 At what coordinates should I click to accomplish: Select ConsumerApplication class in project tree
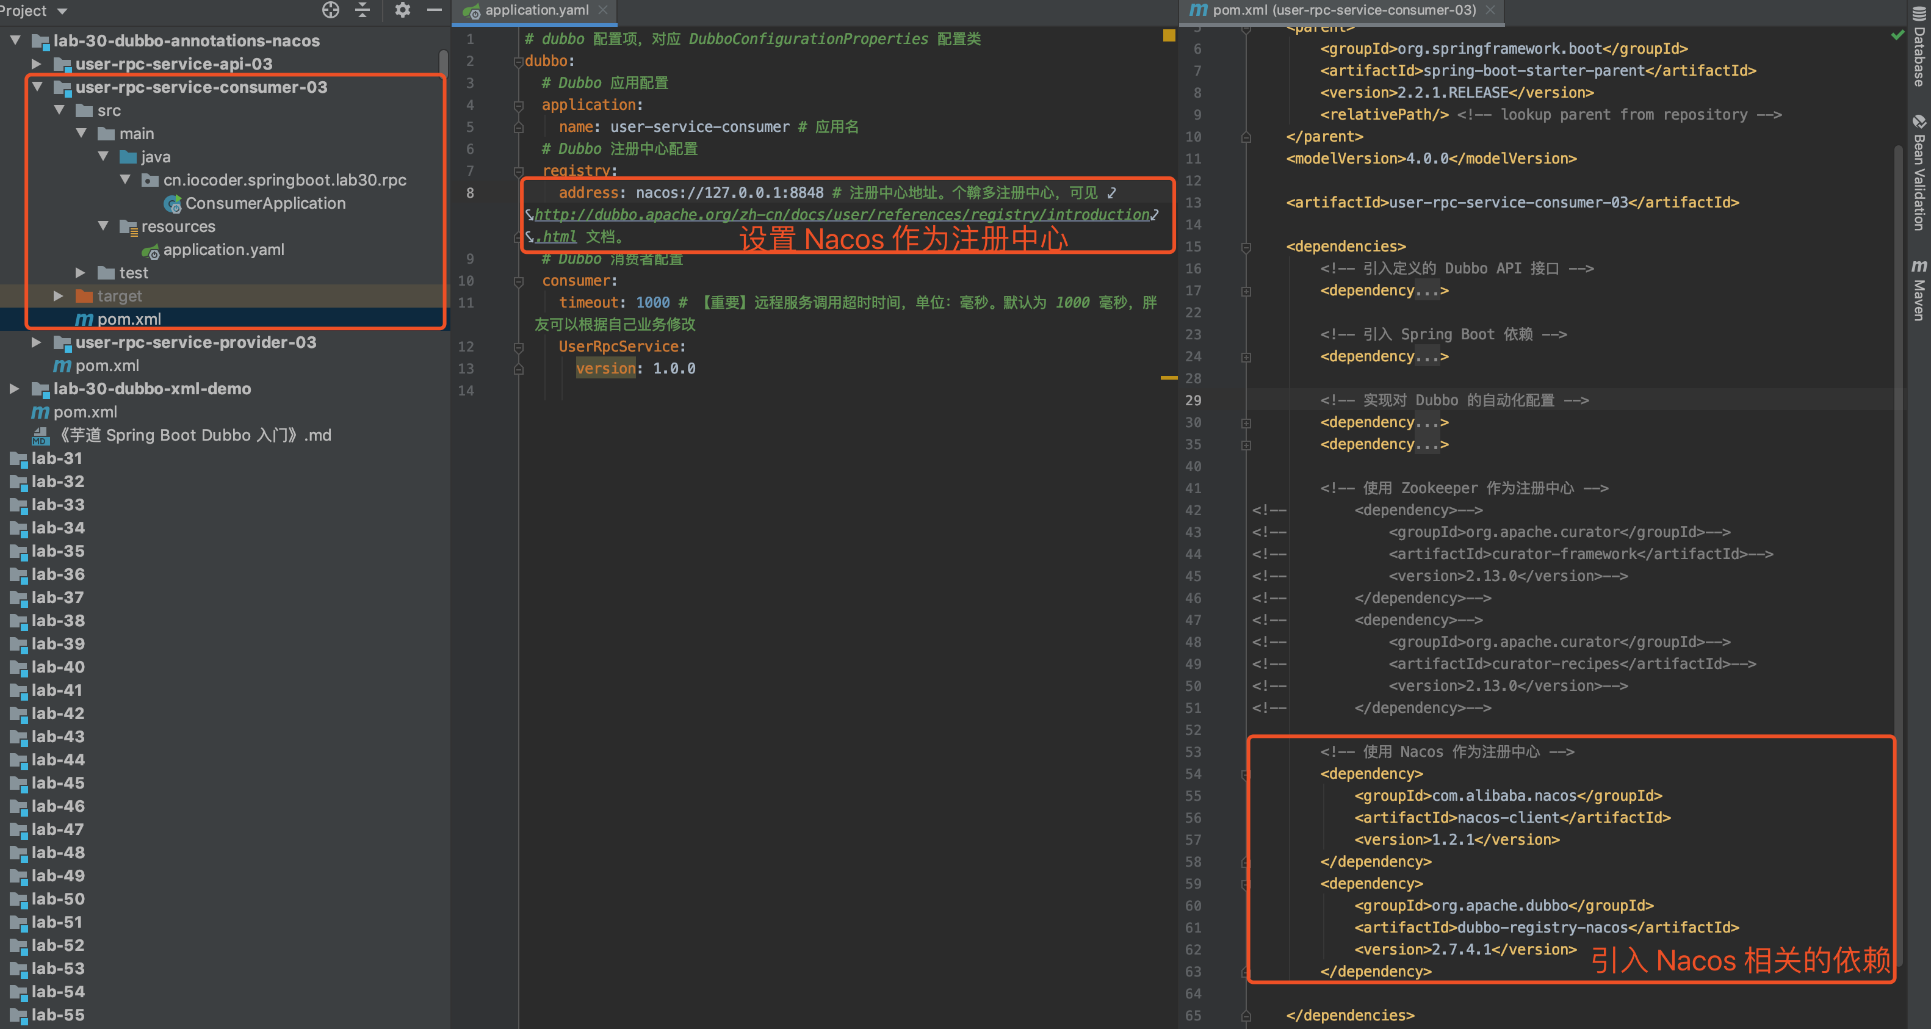click(265, 203)
